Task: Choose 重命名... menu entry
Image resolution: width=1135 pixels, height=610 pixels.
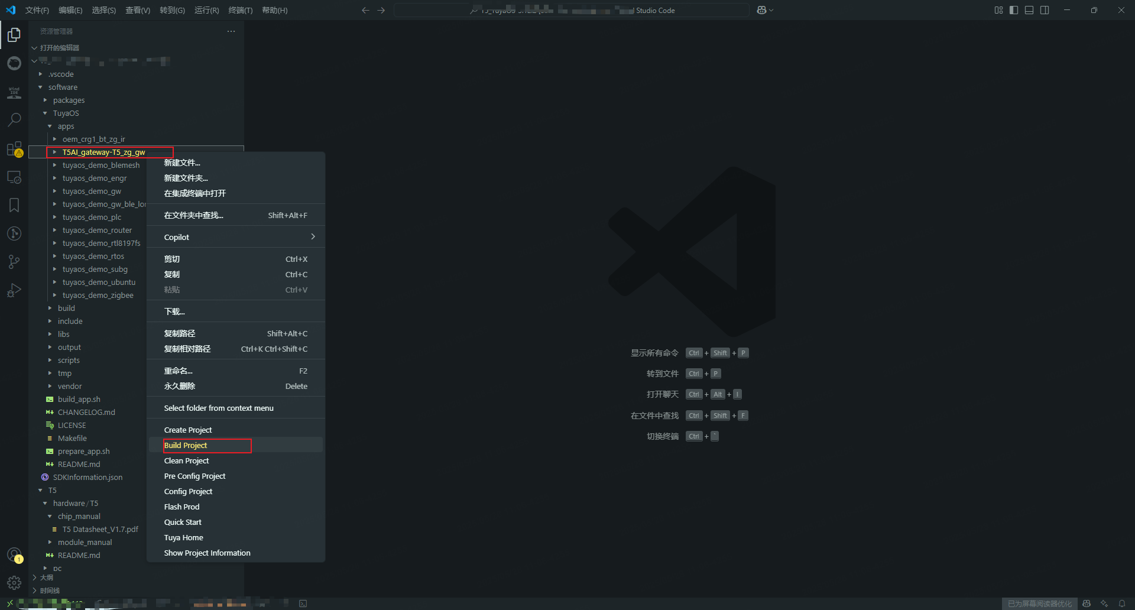Action: click(235, 371)
